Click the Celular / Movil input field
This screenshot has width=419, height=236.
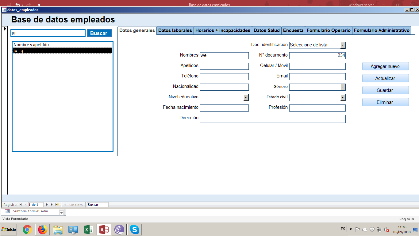[x=317, y=66]
